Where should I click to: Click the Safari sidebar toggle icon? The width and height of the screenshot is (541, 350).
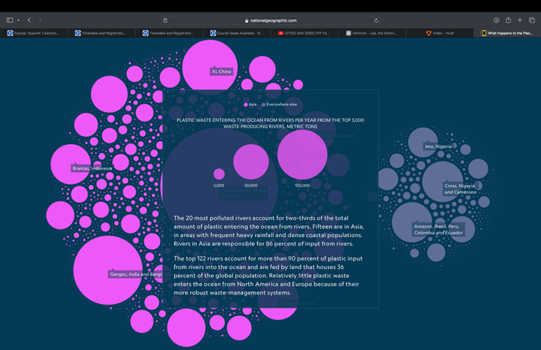coord(10,20)
